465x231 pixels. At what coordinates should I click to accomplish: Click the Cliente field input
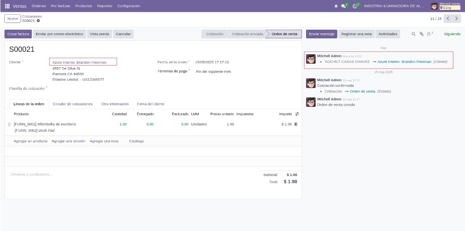83,62
